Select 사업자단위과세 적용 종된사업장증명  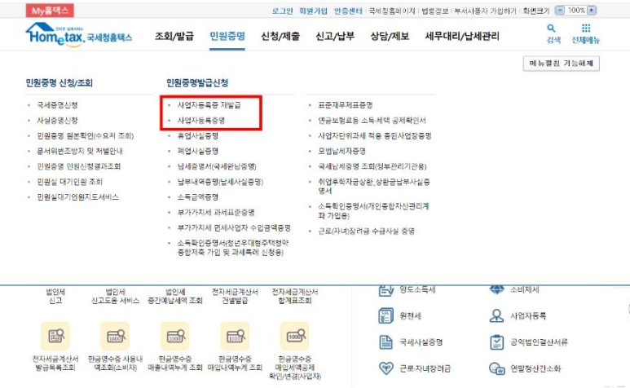click(x=374, y=136)
